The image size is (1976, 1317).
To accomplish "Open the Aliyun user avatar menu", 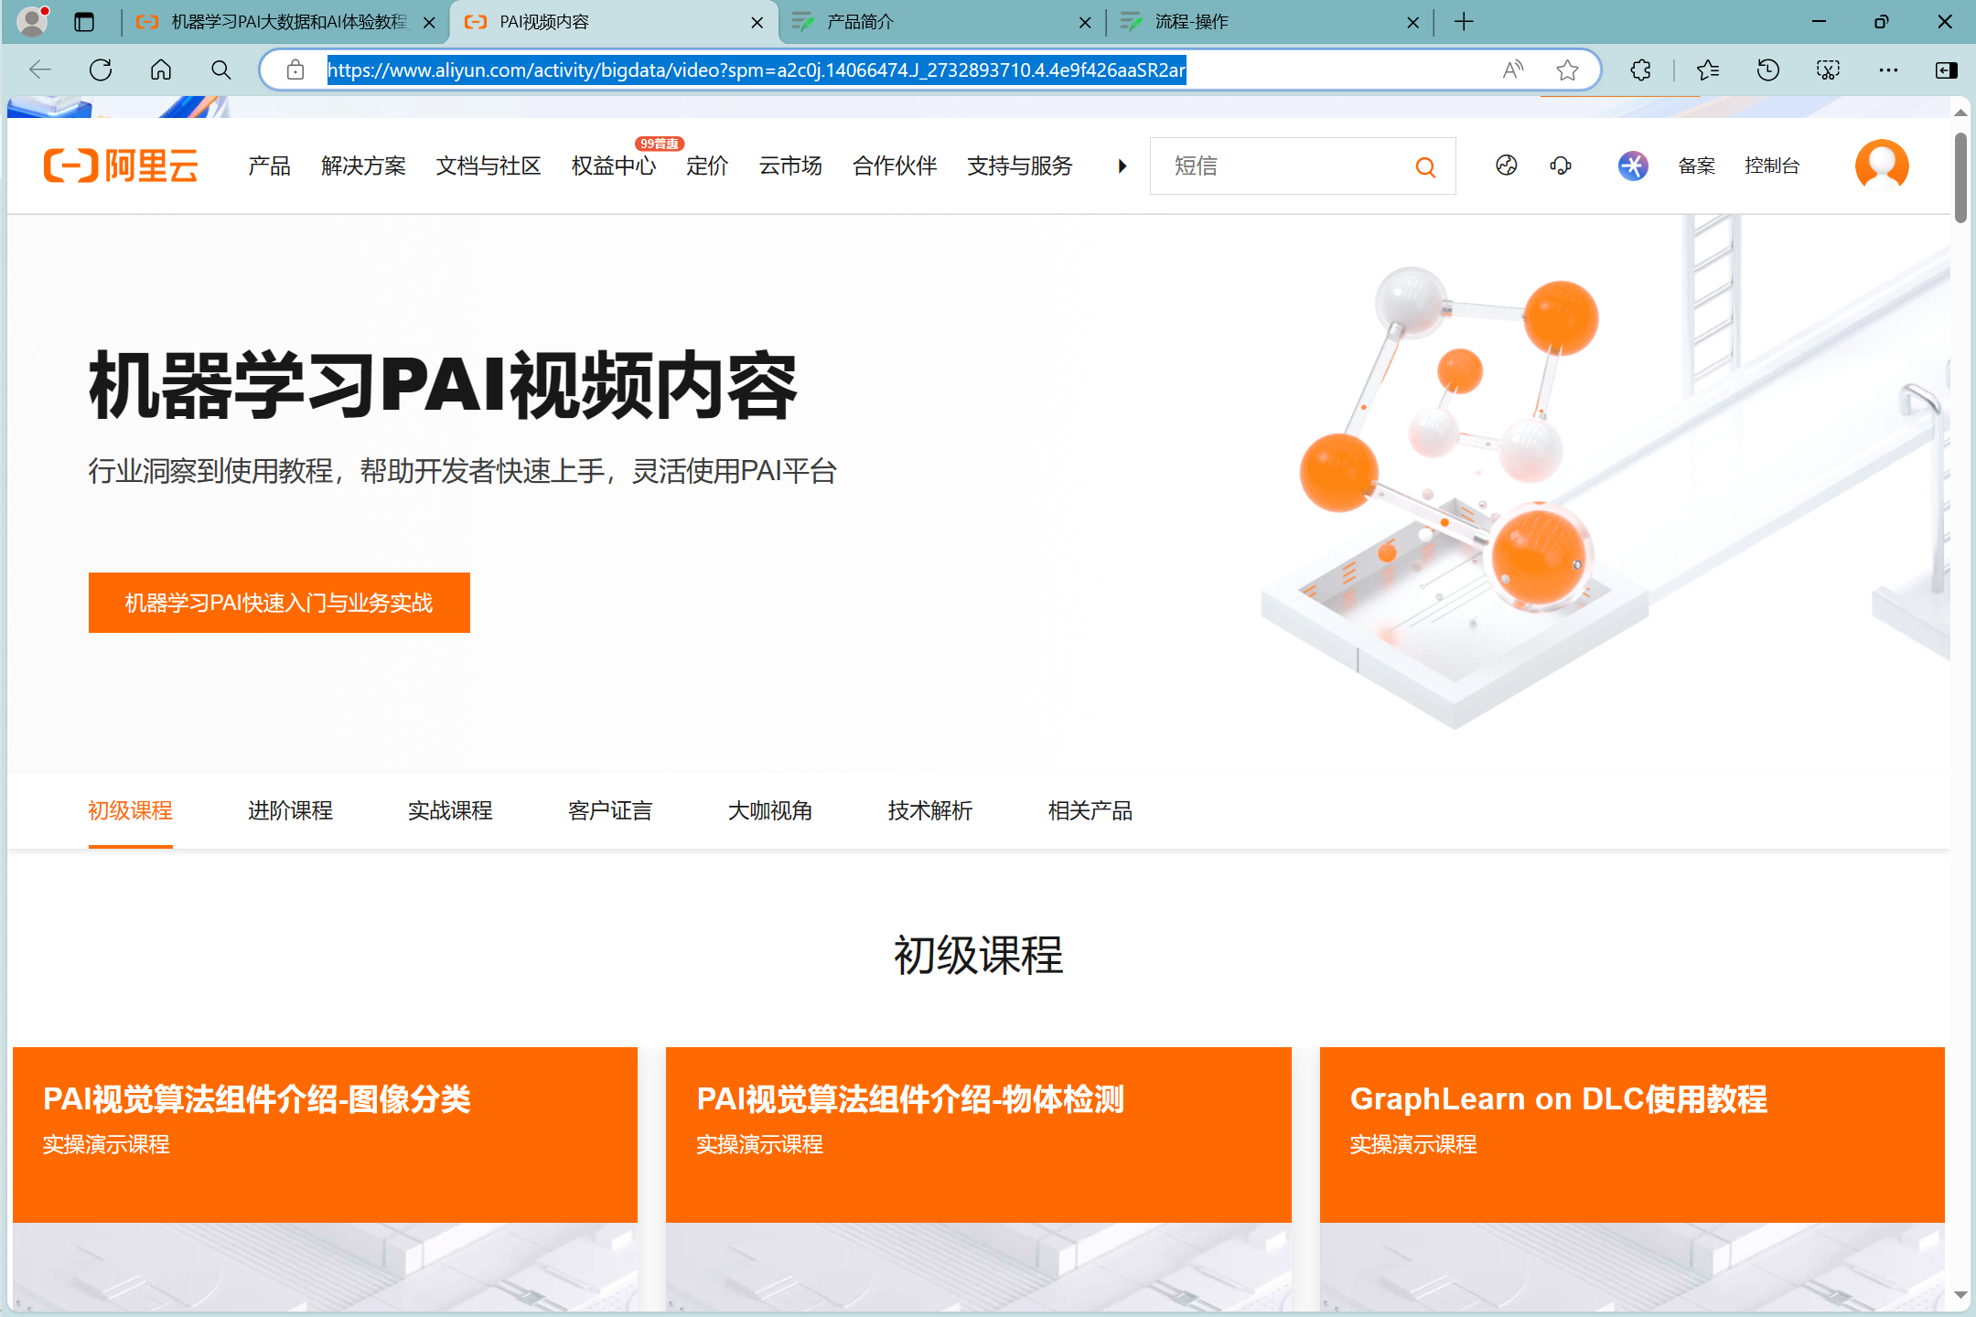I will (x=1882, y=166).
